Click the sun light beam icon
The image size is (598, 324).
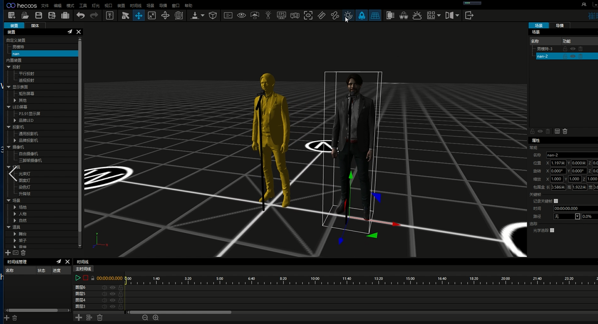click(348, 15)
